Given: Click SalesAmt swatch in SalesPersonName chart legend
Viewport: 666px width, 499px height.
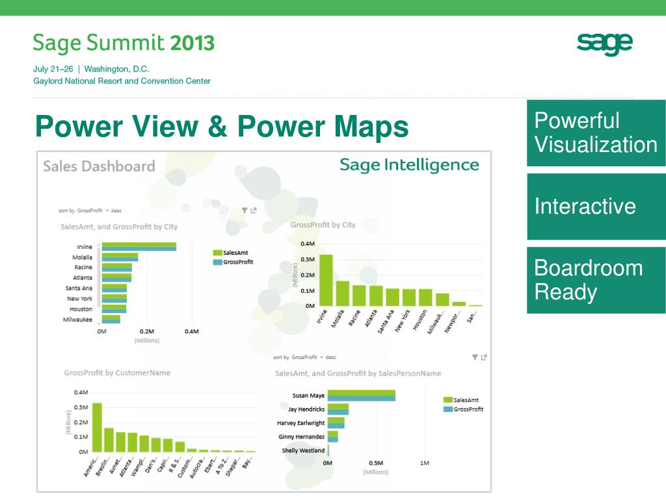Looking at the screenshot, I should click(447, 400).
